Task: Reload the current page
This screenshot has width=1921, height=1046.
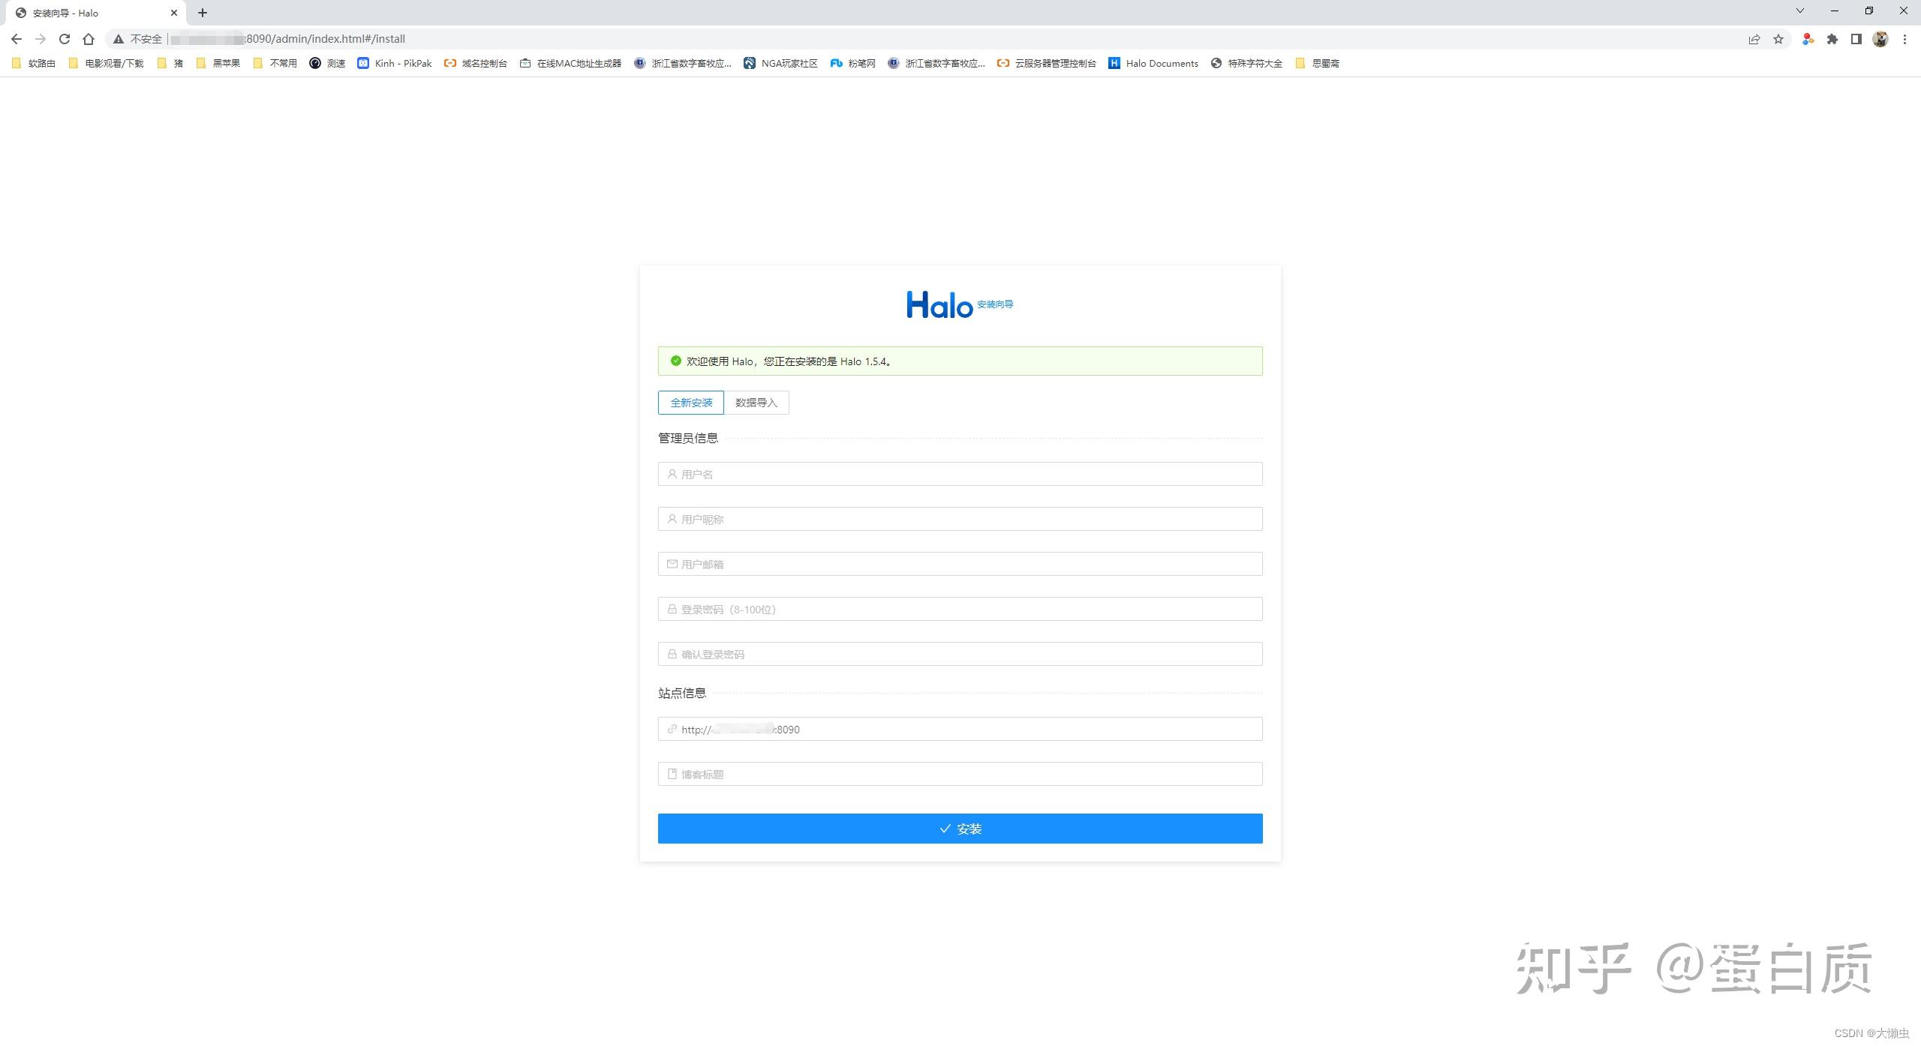Action: pos(64,38)
